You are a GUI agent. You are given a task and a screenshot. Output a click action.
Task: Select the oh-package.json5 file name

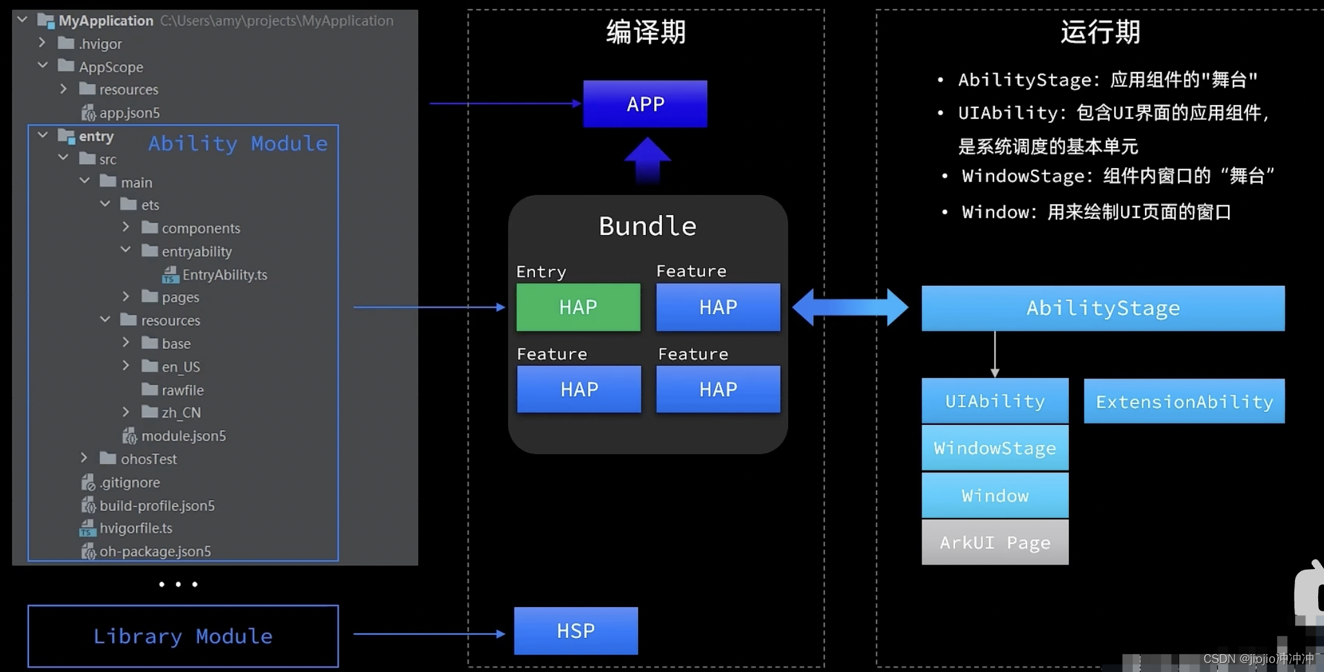pos(155,552)
